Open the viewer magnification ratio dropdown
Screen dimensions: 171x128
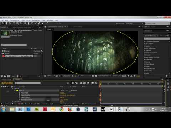pyautogui.click(x=51, y=76)
